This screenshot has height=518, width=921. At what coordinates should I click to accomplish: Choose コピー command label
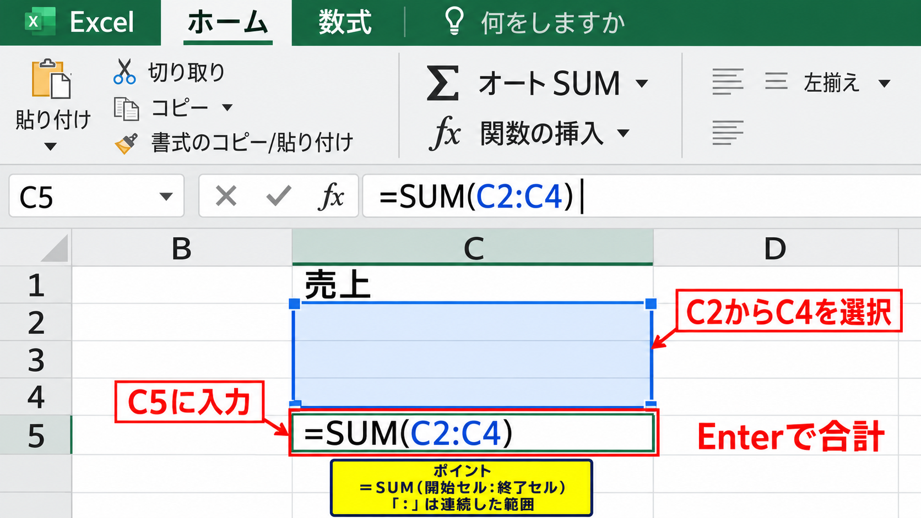[180, 108]
